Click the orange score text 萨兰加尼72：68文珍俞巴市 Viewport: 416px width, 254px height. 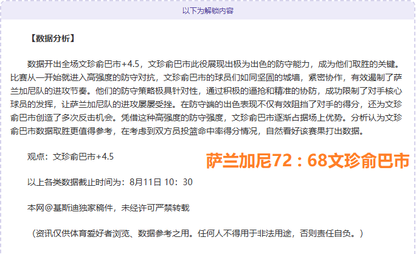pos(308,161)
